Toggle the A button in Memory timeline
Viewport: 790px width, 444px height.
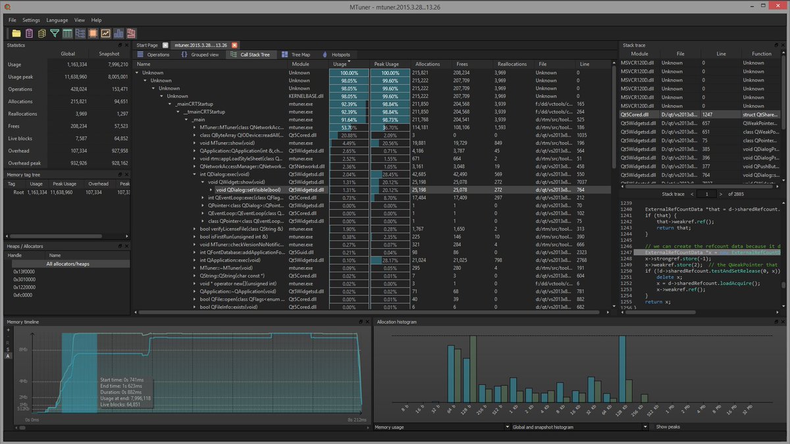(8, 356)
